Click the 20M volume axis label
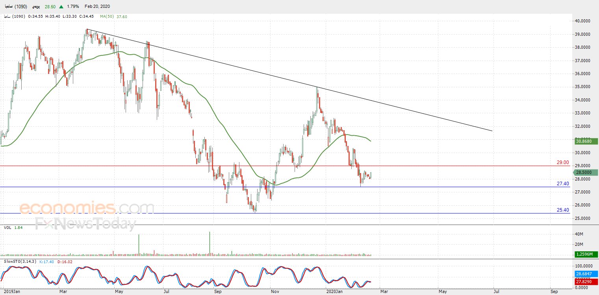Screen dimensions: 599x295 pos(579,245)
